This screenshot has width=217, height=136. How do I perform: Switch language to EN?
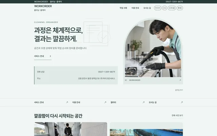tap(164, 8)
